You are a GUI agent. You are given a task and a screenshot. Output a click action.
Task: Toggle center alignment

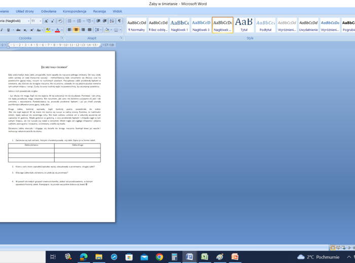point(77,30)
